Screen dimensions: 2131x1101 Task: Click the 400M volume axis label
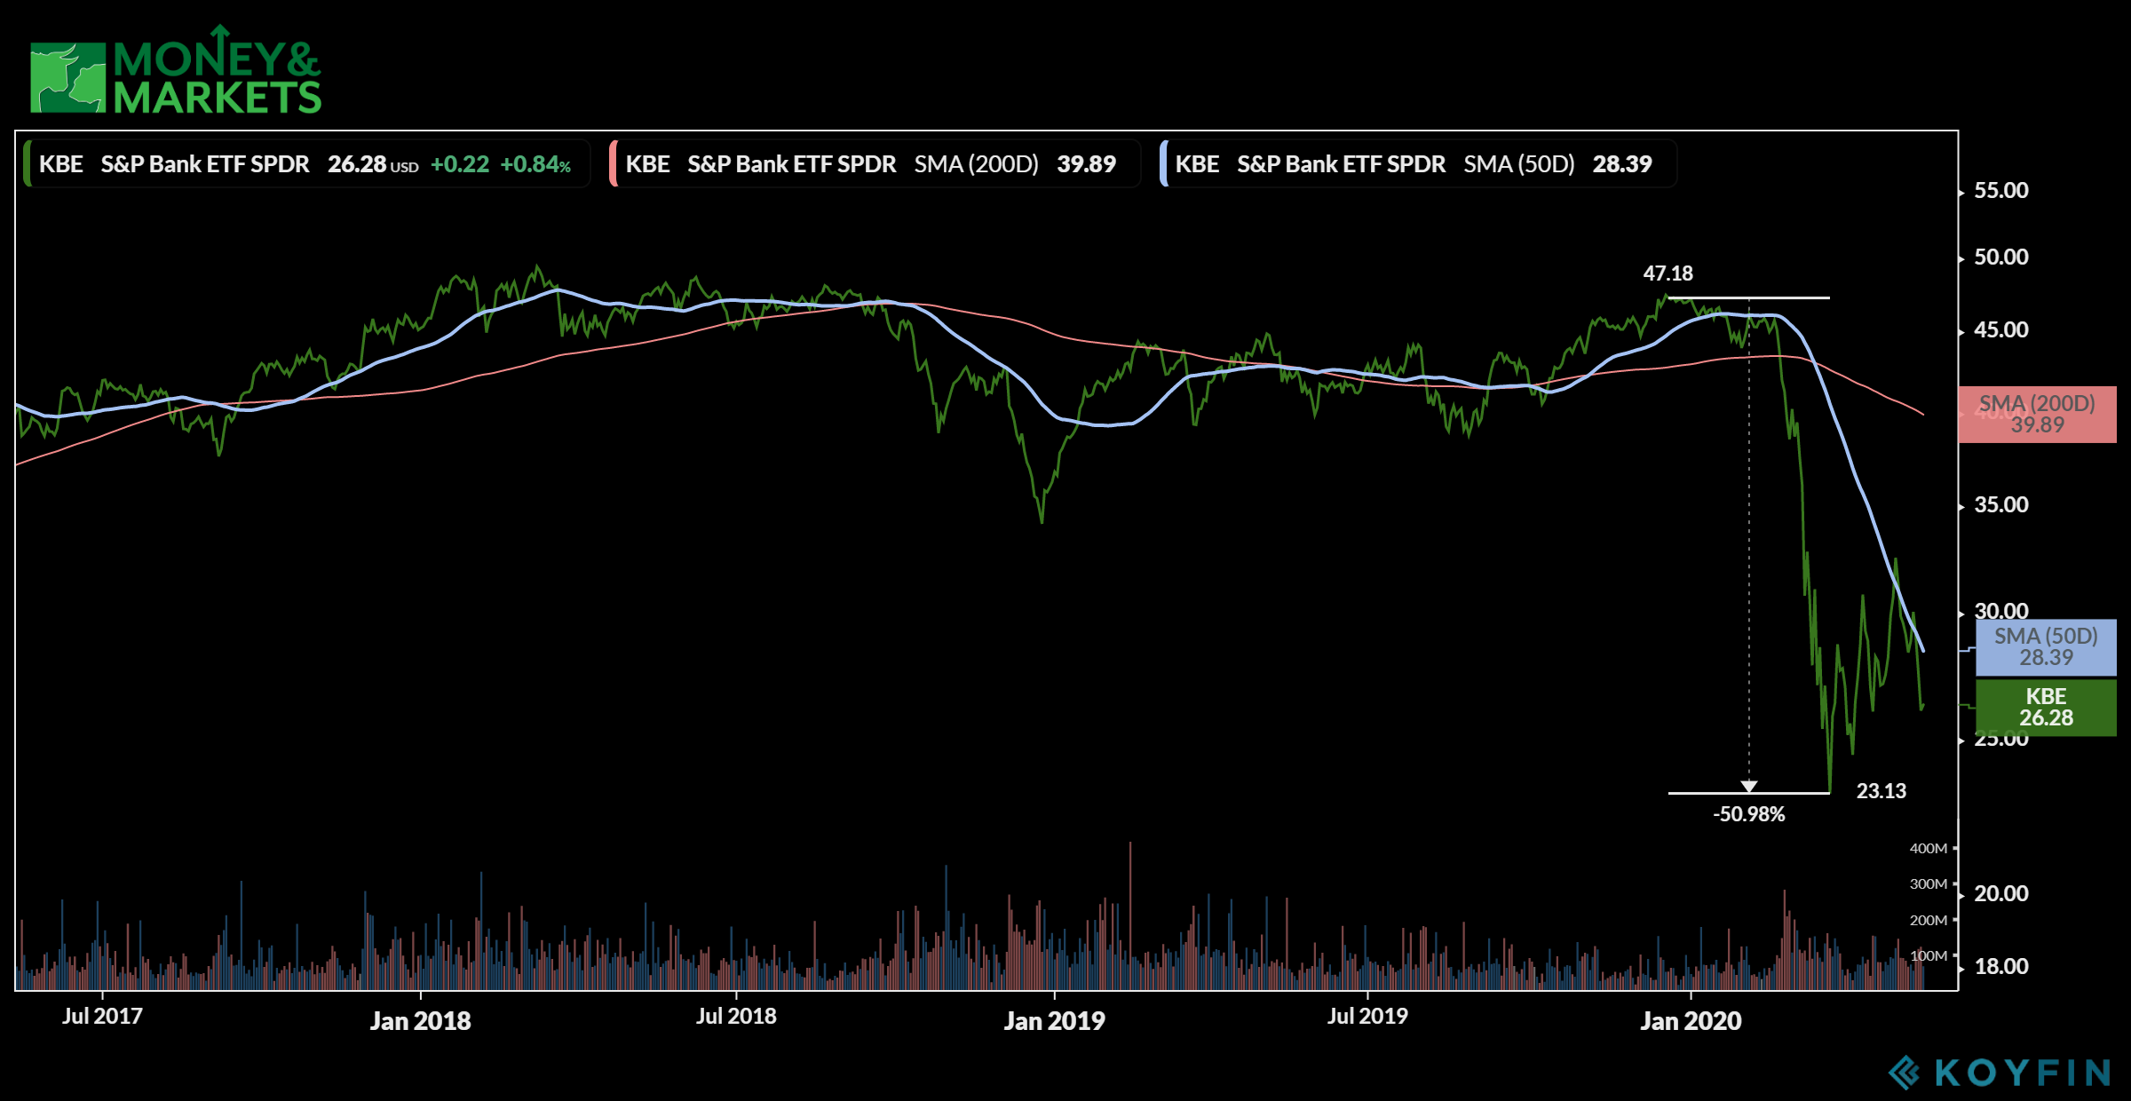pos(1929,849)
